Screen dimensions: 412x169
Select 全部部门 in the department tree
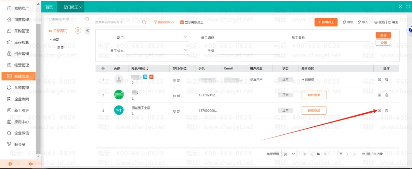click(x=60, y=31)
